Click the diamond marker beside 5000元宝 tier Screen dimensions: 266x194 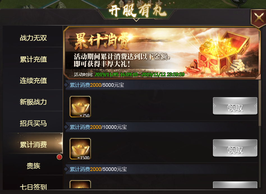click(x=66, y=85)
